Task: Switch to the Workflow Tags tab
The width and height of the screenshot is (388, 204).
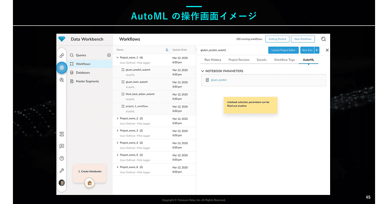Action: click(285, 60)
